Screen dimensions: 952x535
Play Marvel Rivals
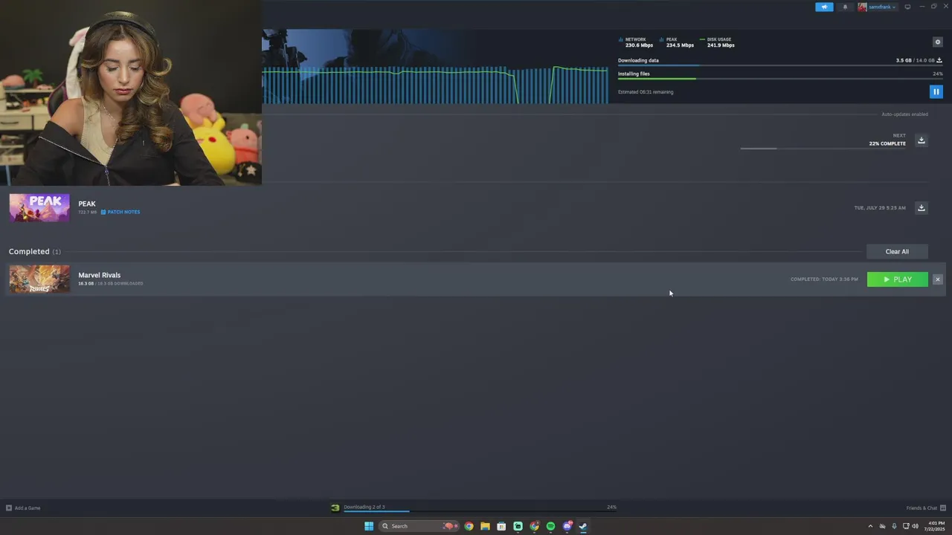[x=897, y=279]
